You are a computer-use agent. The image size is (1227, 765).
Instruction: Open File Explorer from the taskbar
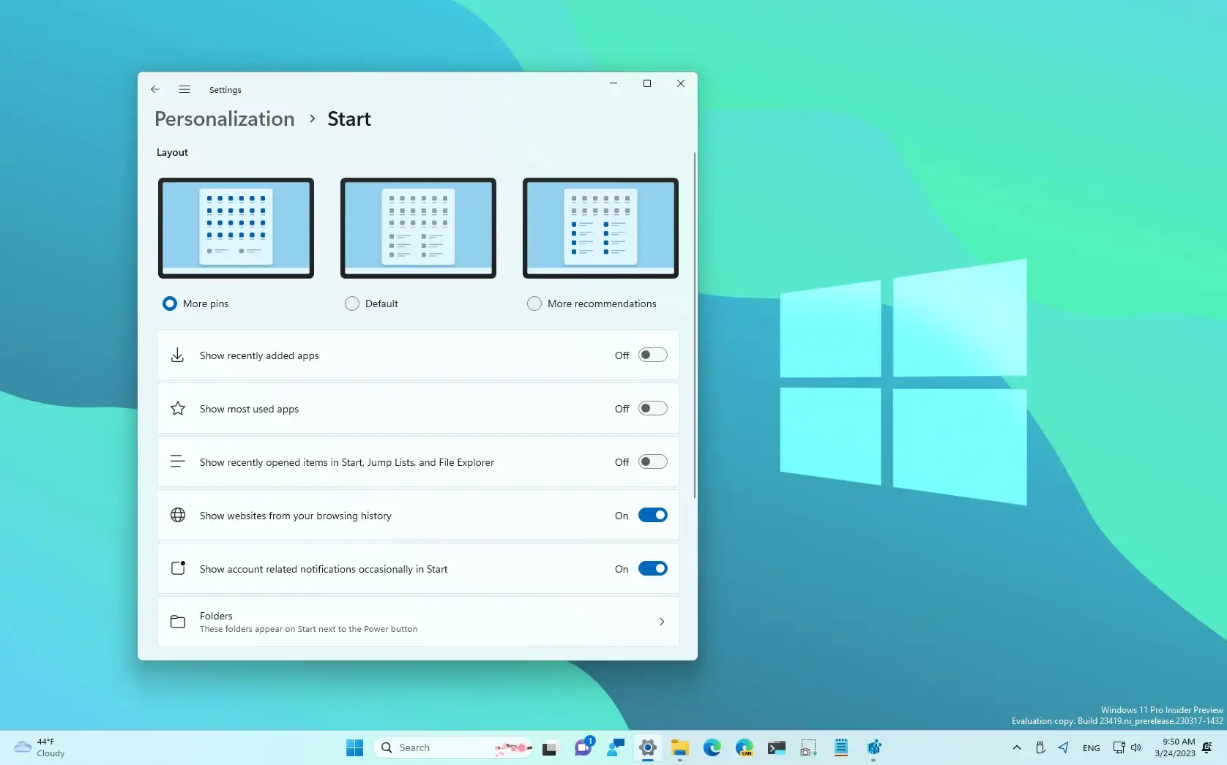click(680, 747)
